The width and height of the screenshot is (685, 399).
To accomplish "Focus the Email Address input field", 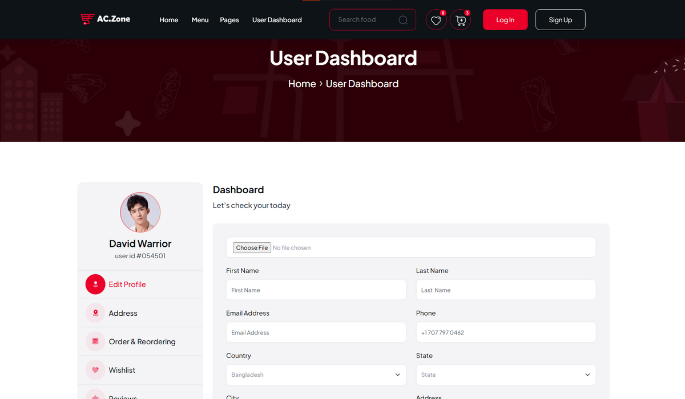I will (316, 332).
